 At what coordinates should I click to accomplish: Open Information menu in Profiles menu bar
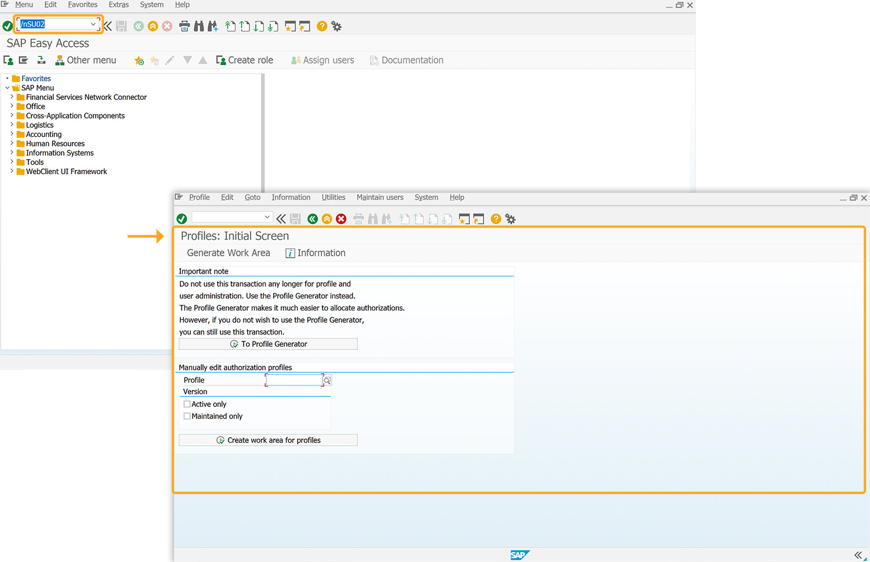point(291,197)
